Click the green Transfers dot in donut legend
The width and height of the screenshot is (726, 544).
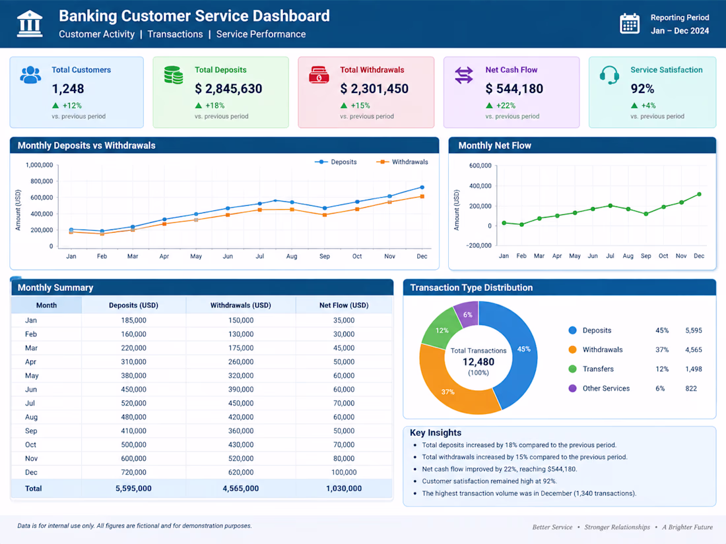tap(573, 369)
